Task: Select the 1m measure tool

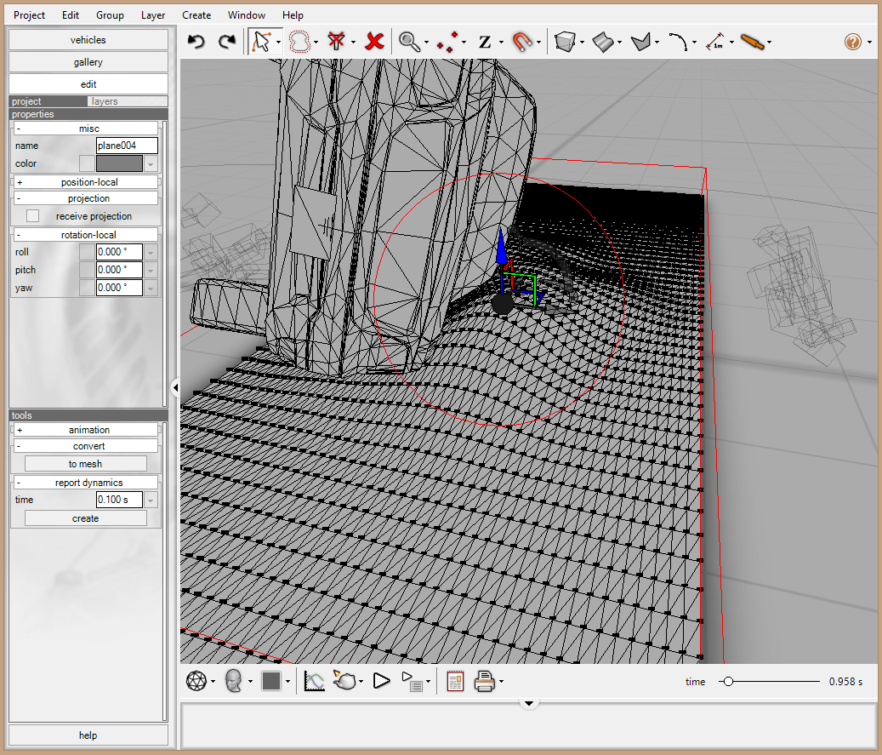Action: [715, 42]
